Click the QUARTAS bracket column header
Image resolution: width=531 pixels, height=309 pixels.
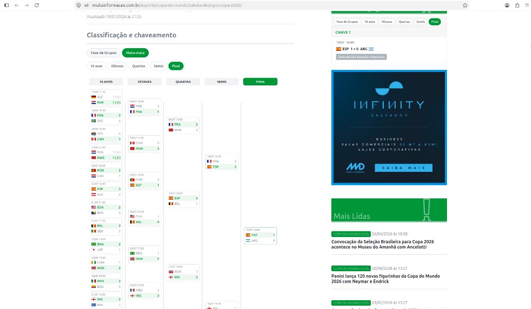click(183, 82)
